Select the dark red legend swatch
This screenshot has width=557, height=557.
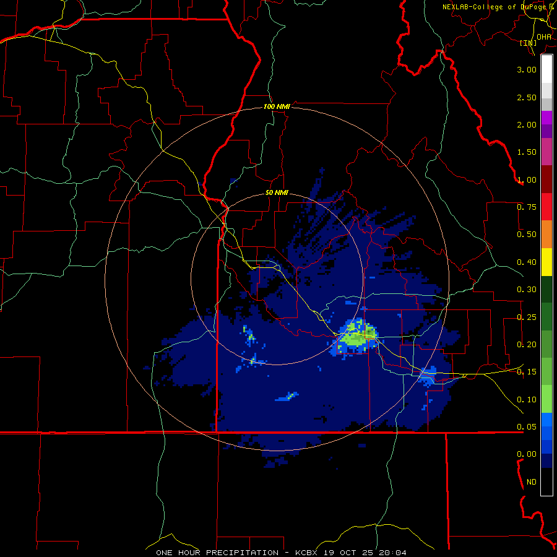[x=546, y=179]
